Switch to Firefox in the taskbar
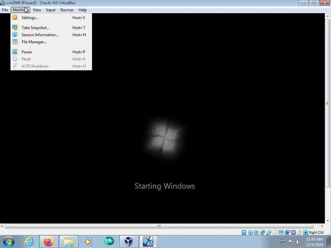 48,242
